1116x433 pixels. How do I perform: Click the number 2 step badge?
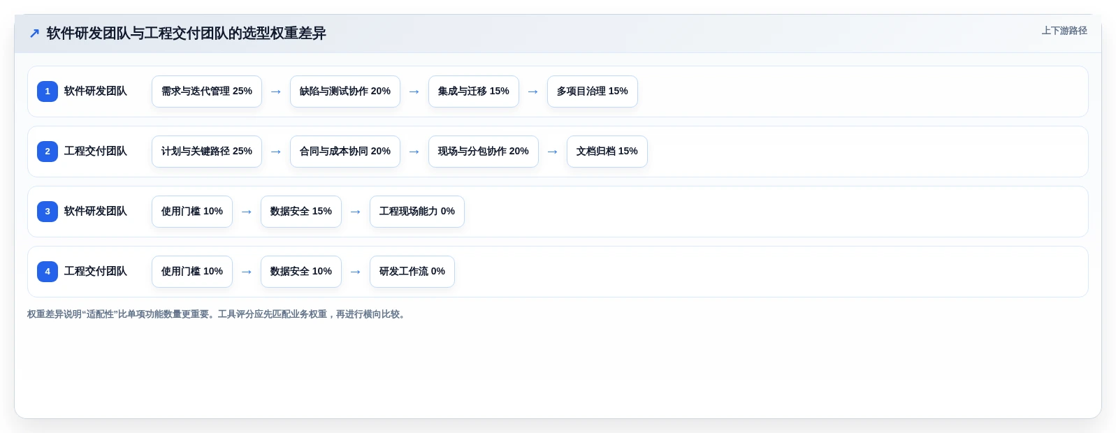pos(48,152)
